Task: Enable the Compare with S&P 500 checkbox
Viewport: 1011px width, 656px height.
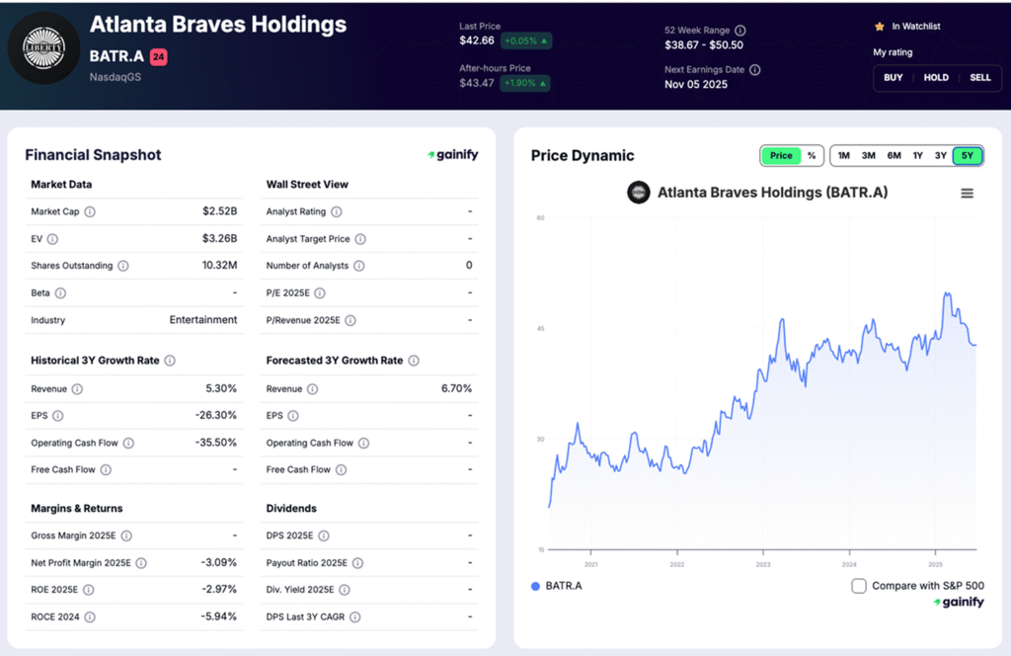Action: tap(858, 586)
